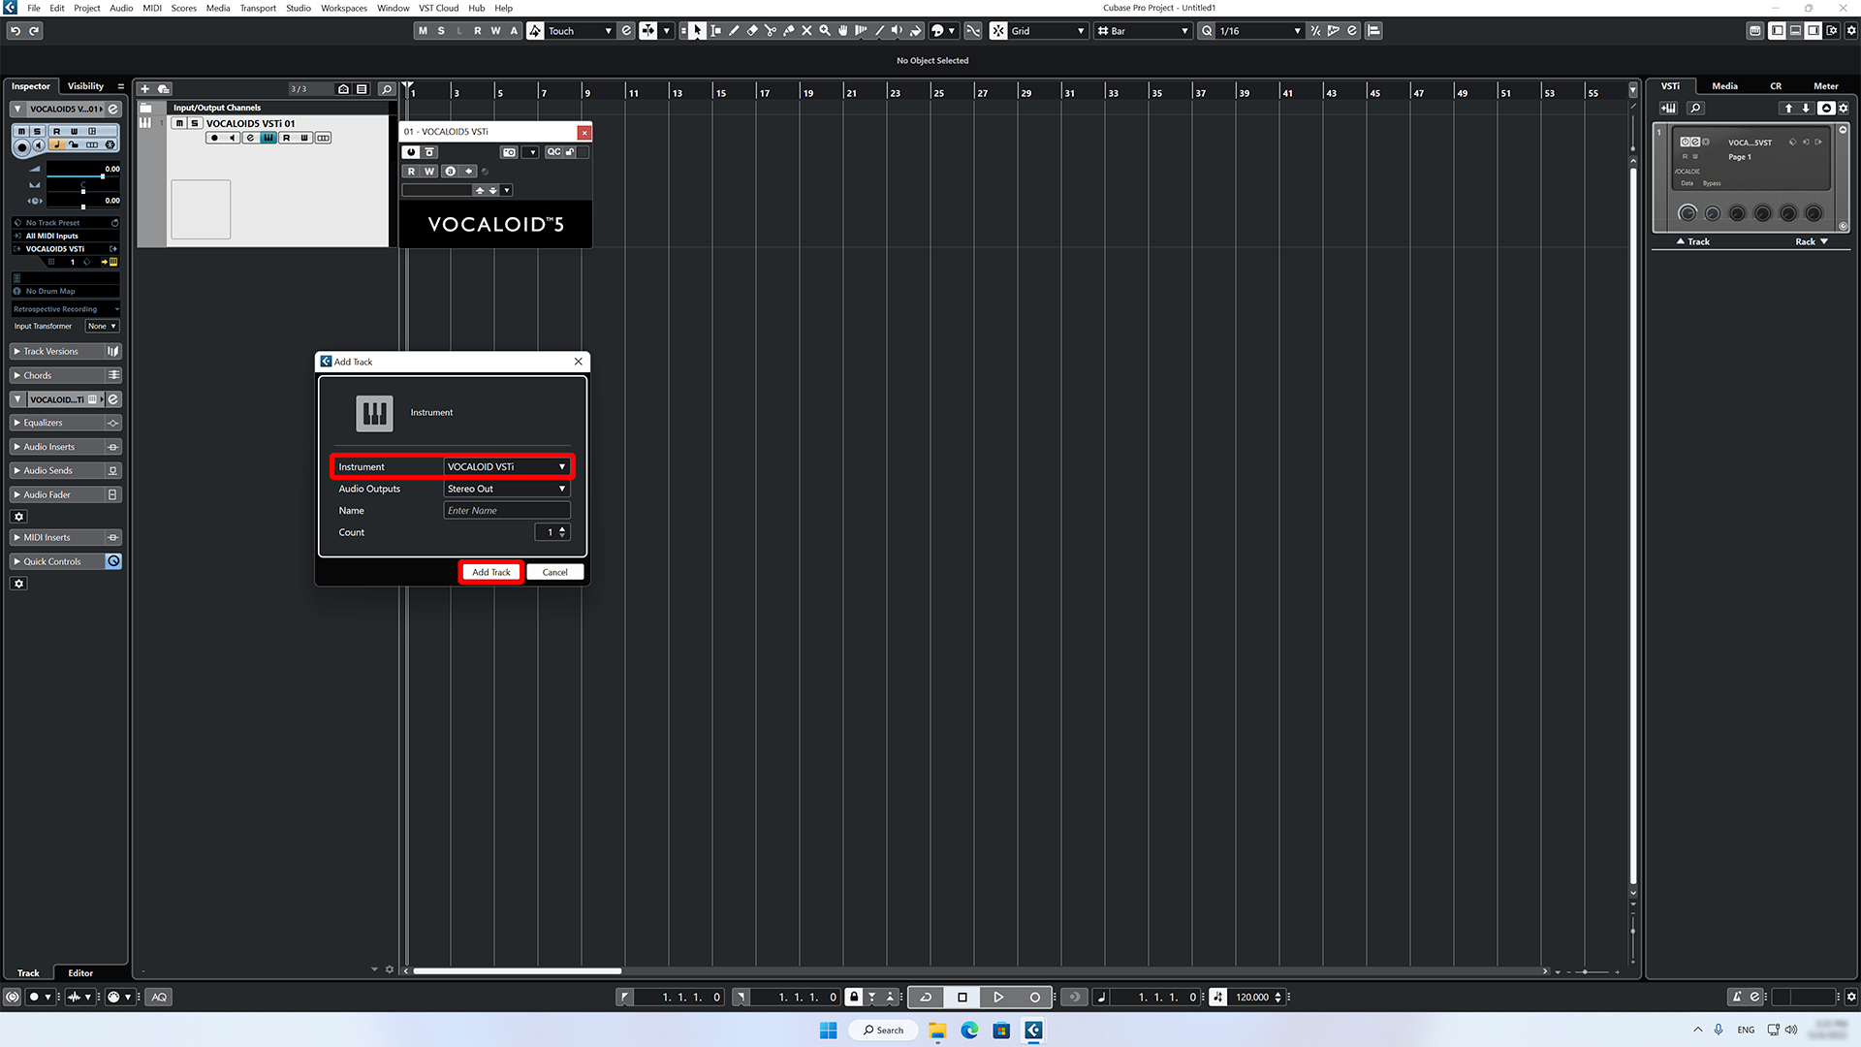Click the Add Track plus icon above track list
The image size is (1861, 1047).
click(144, 88)
